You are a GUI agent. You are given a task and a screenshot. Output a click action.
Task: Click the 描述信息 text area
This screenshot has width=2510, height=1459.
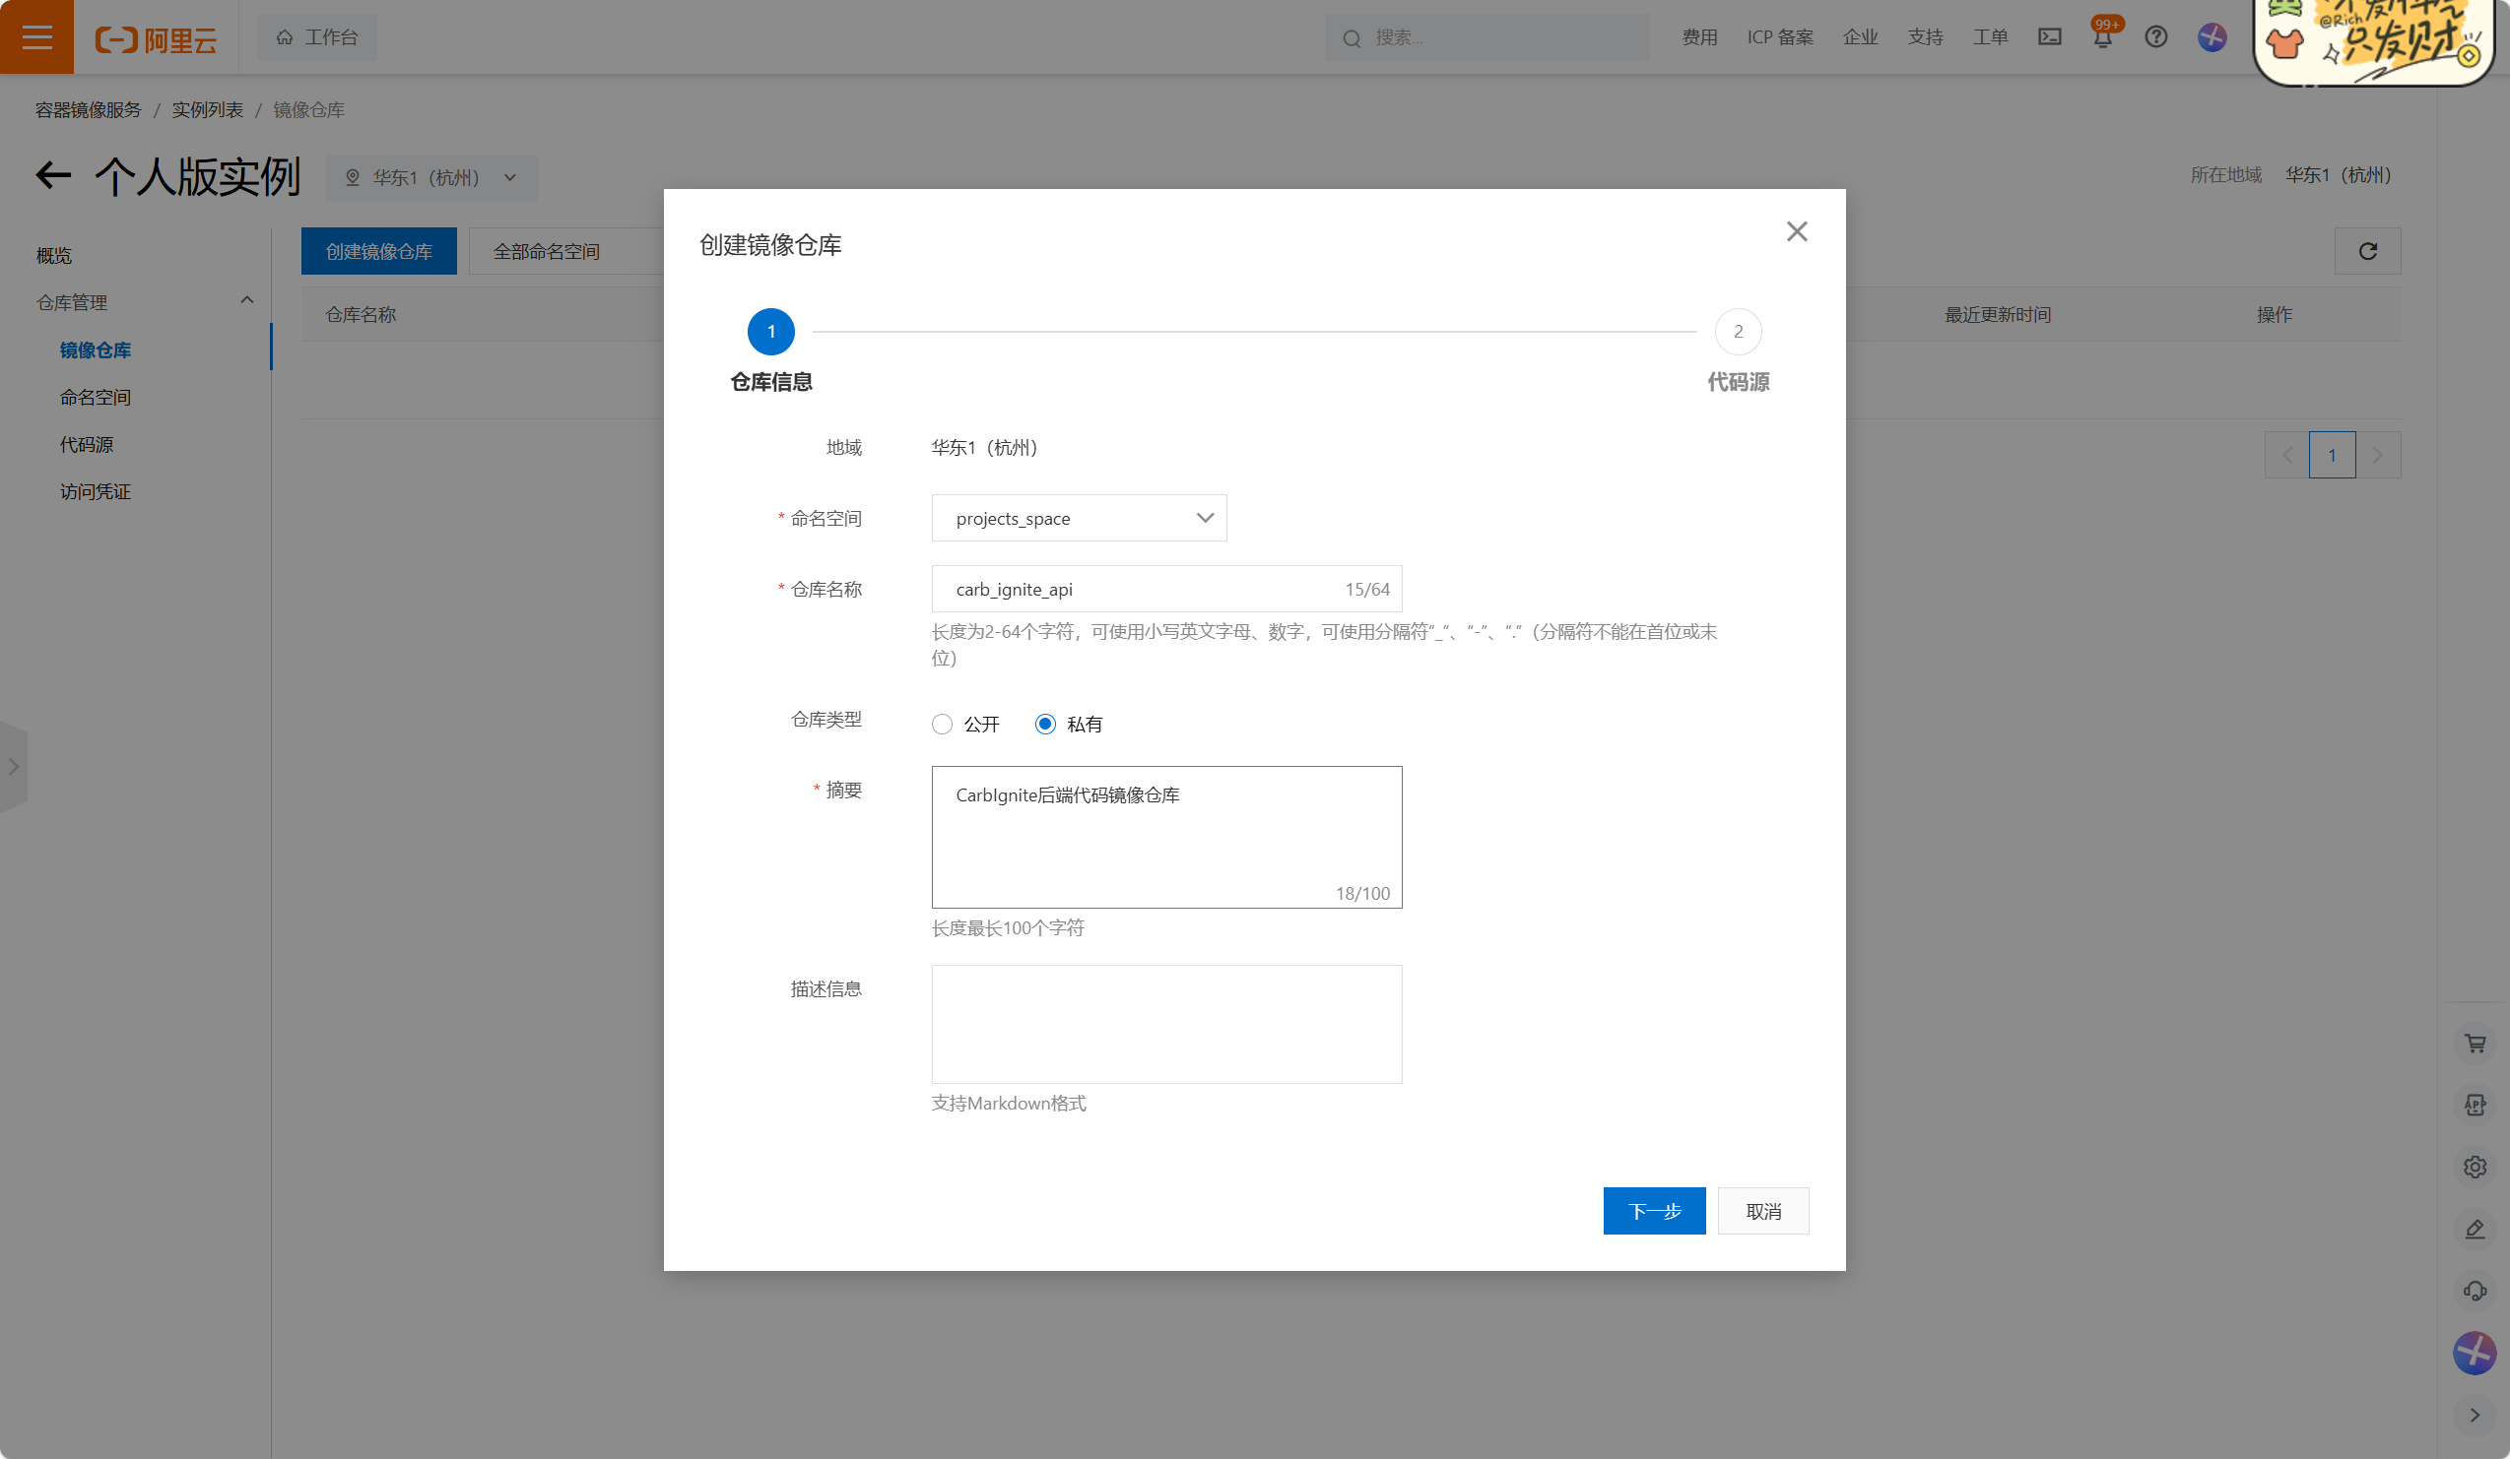[1166, 1023]
